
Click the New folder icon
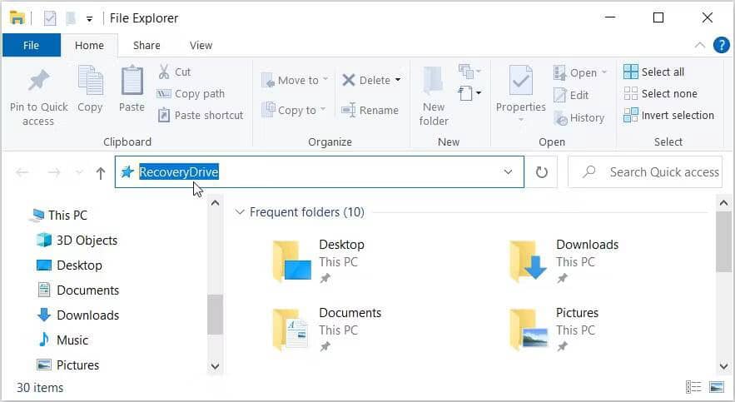pyautogui.click(x=433, y=81)
